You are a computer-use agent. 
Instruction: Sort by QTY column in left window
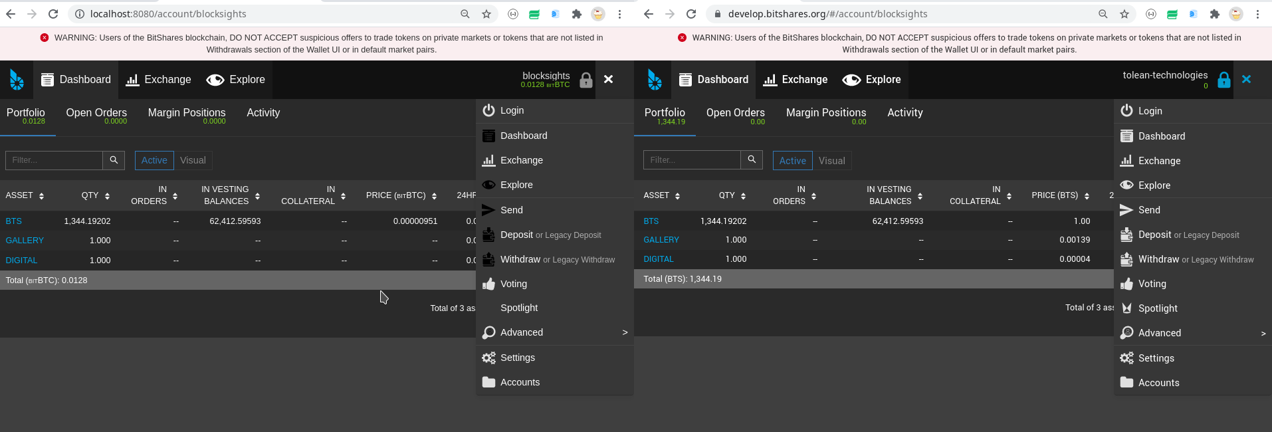click(96, 195)
